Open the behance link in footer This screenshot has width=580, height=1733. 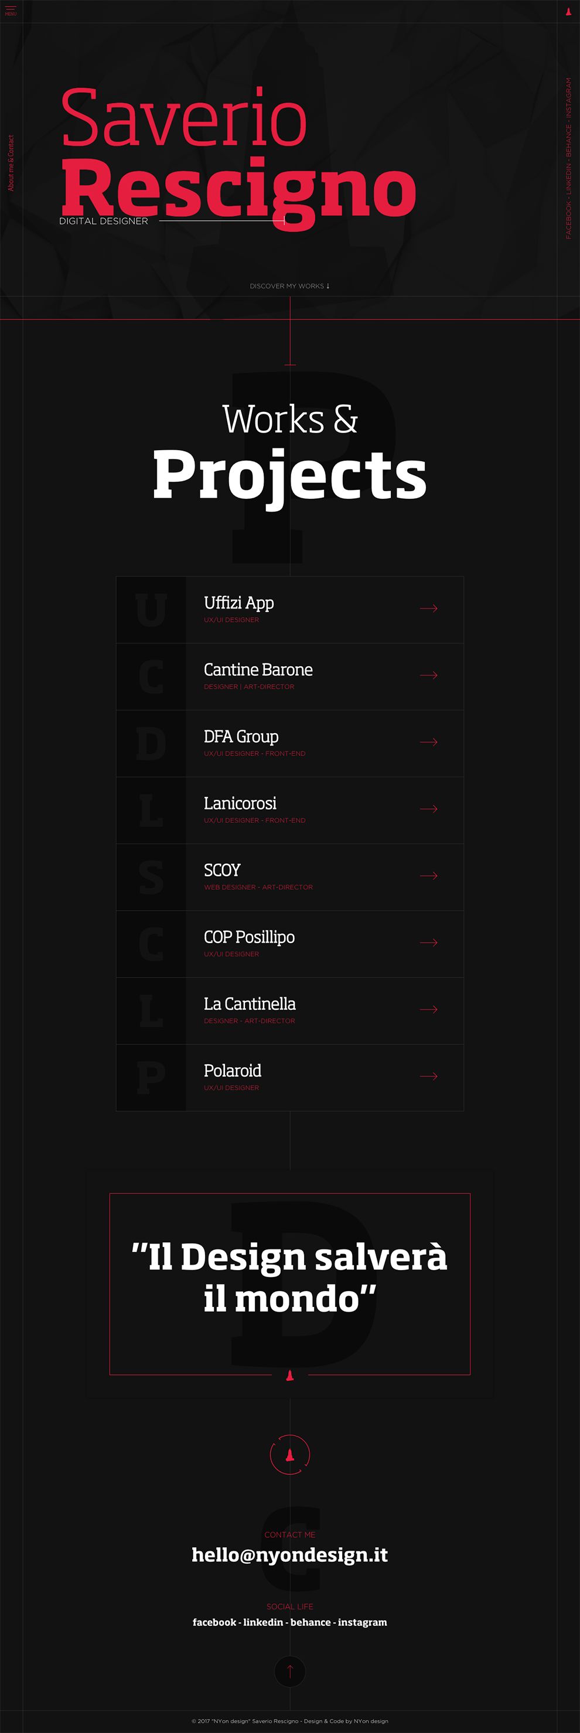point(310,1622)
